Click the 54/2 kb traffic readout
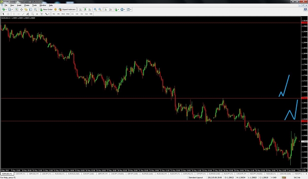The height and width of the screenshot is (179, 308). (x=297, y=178)
